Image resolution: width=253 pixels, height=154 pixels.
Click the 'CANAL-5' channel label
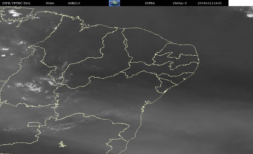180,3
